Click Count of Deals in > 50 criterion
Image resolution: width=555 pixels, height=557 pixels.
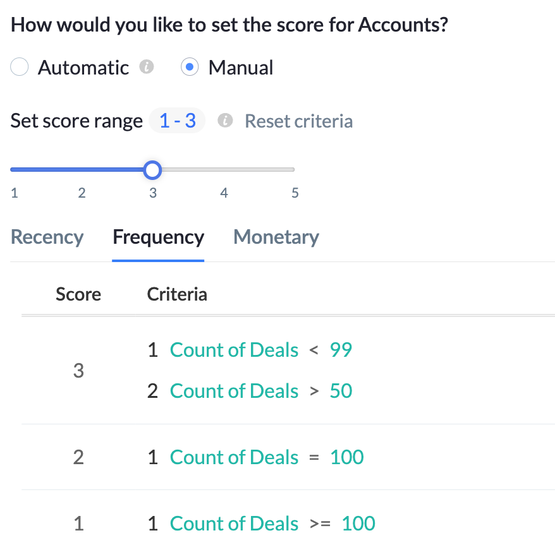click(234, 391)
